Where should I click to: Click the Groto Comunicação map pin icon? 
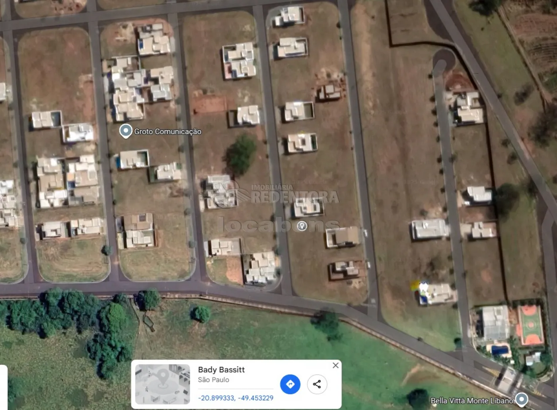tap(126, 131)
